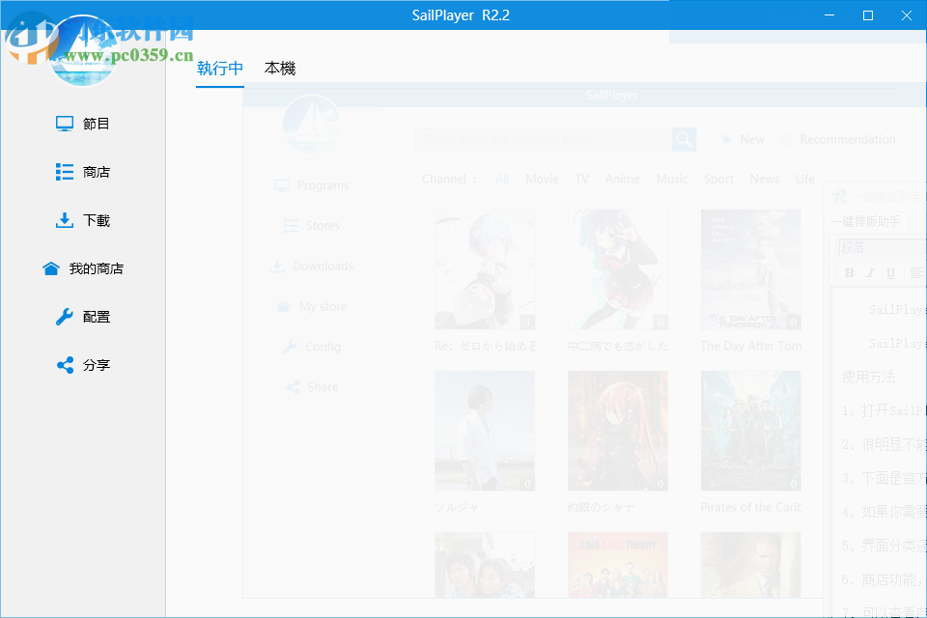
Task: Open The Day After Tomorrow poster
Action: (x=751, y=268)
